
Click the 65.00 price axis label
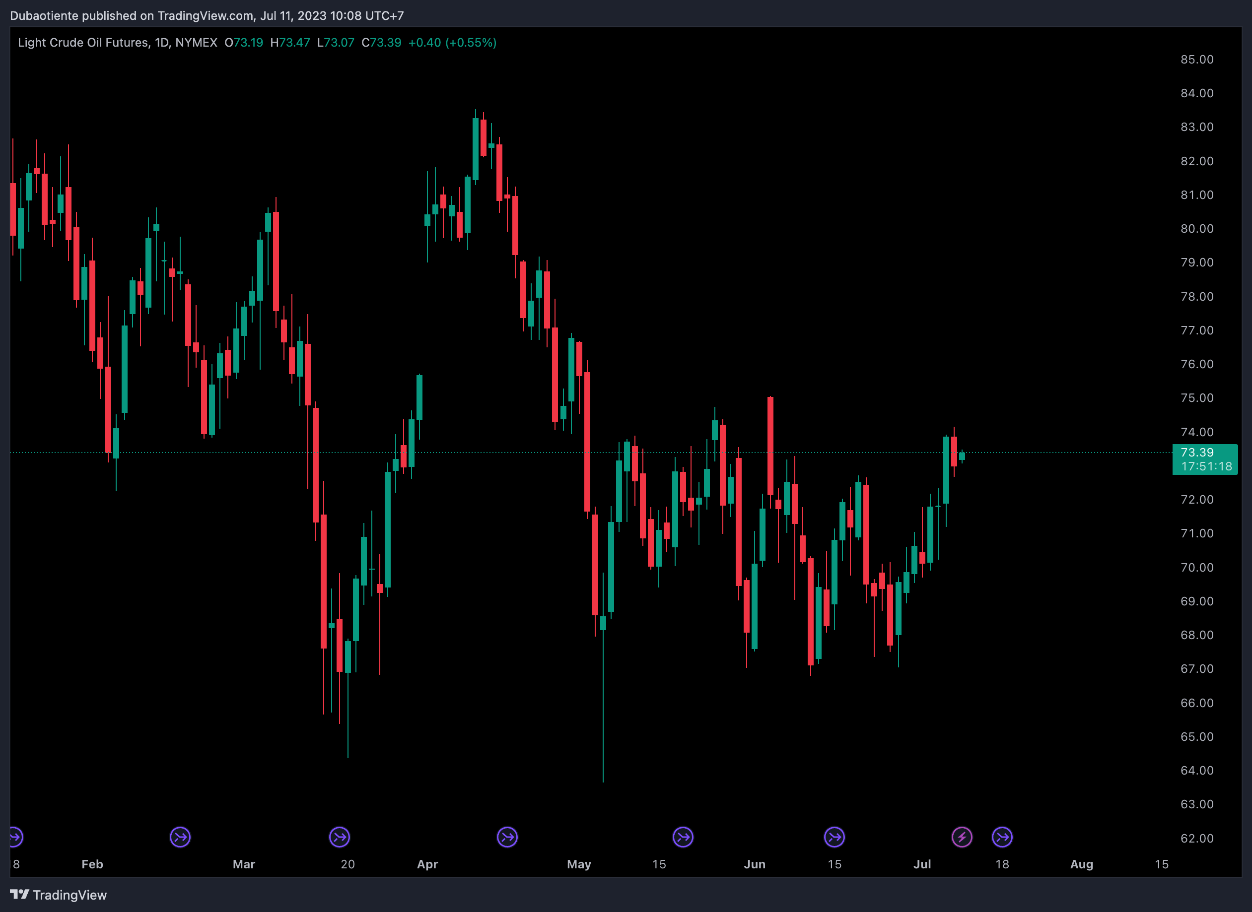pyautogui.click(x=1197, y=736)
